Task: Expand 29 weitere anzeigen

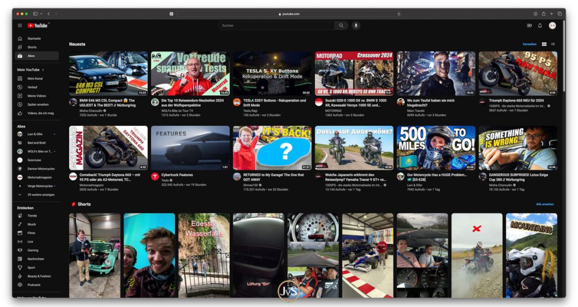Action: (37, 195)
